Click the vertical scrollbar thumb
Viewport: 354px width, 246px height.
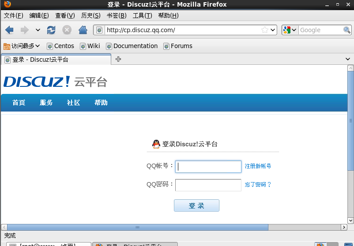(350, 121)
